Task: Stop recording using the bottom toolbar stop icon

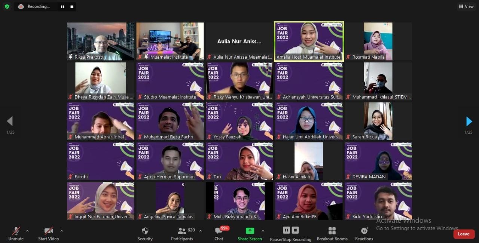Action: pos(295,230)
